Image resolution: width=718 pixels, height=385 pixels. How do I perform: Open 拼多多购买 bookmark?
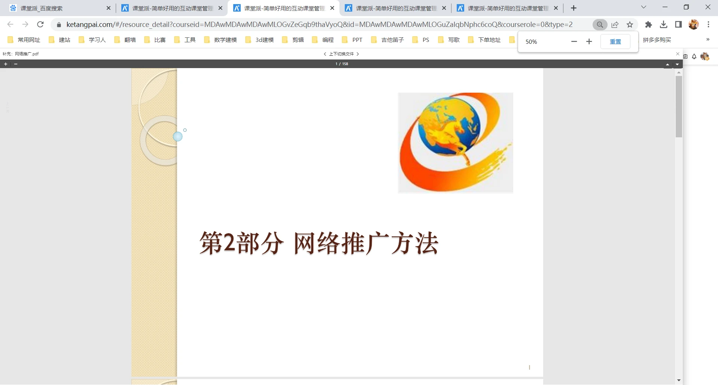pos(657,40)
